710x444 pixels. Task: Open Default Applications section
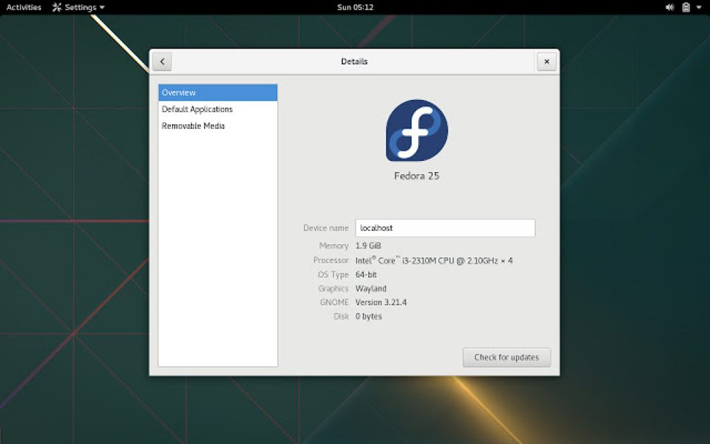click(x=218, y=109)
